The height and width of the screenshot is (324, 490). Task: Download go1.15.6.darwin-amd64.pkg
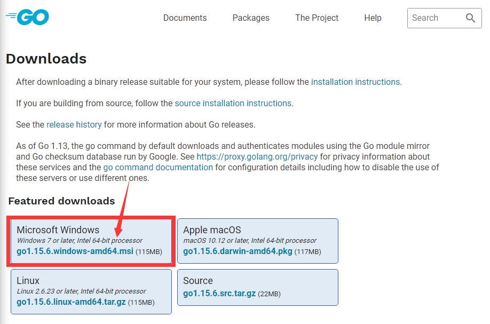click(x=238, y=251)
